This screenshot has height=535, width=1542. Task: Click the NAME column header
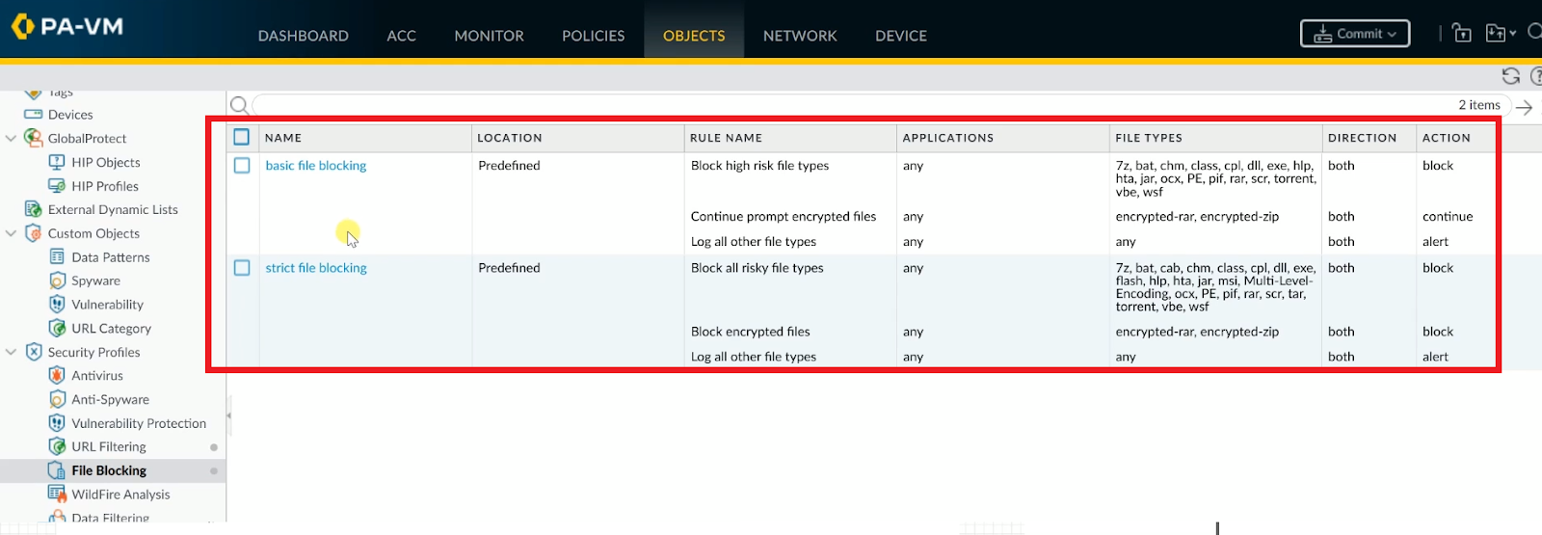click(x=283, y=138)
